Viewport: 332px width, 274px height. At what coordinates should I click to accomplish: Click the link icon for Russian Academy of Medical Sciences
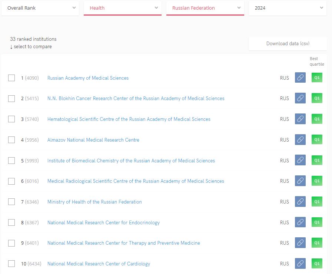point(300,78)
